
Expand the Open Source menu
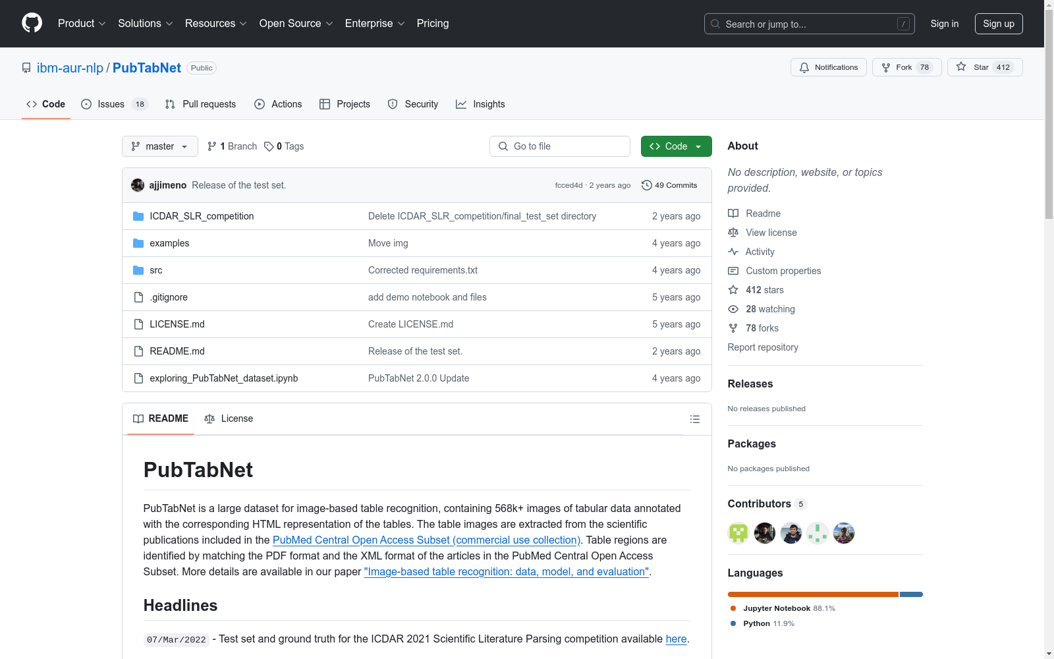pos(296,24)
